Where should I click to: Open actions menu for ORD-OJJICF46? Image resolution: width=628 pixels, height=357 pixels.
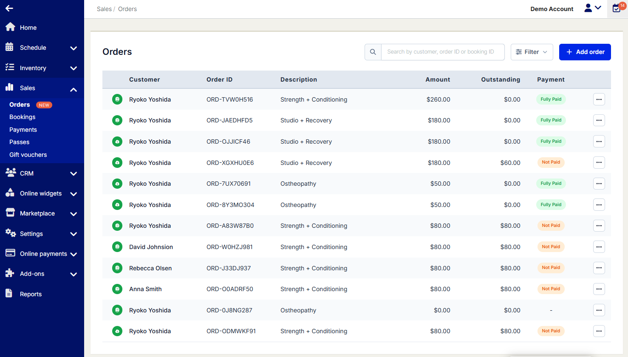599,142
